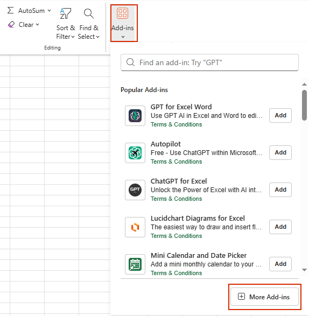Screen dimensions: 309x316
Task: Click the Lucidchart Diagrams icon
Action: [x=135, y=227]
